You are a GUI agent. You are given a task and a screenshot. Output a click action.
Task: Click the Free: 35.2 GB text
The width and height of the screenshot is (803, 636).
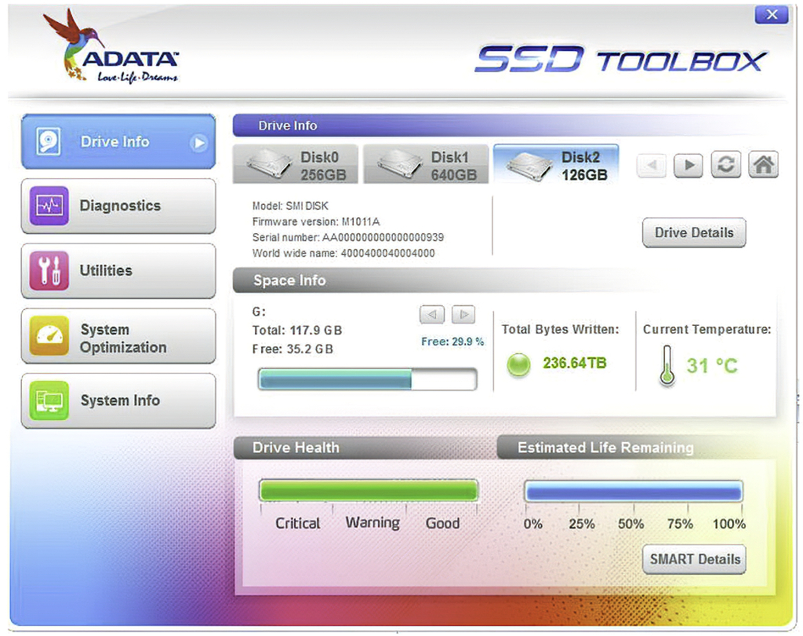click(x=293, y=349)
